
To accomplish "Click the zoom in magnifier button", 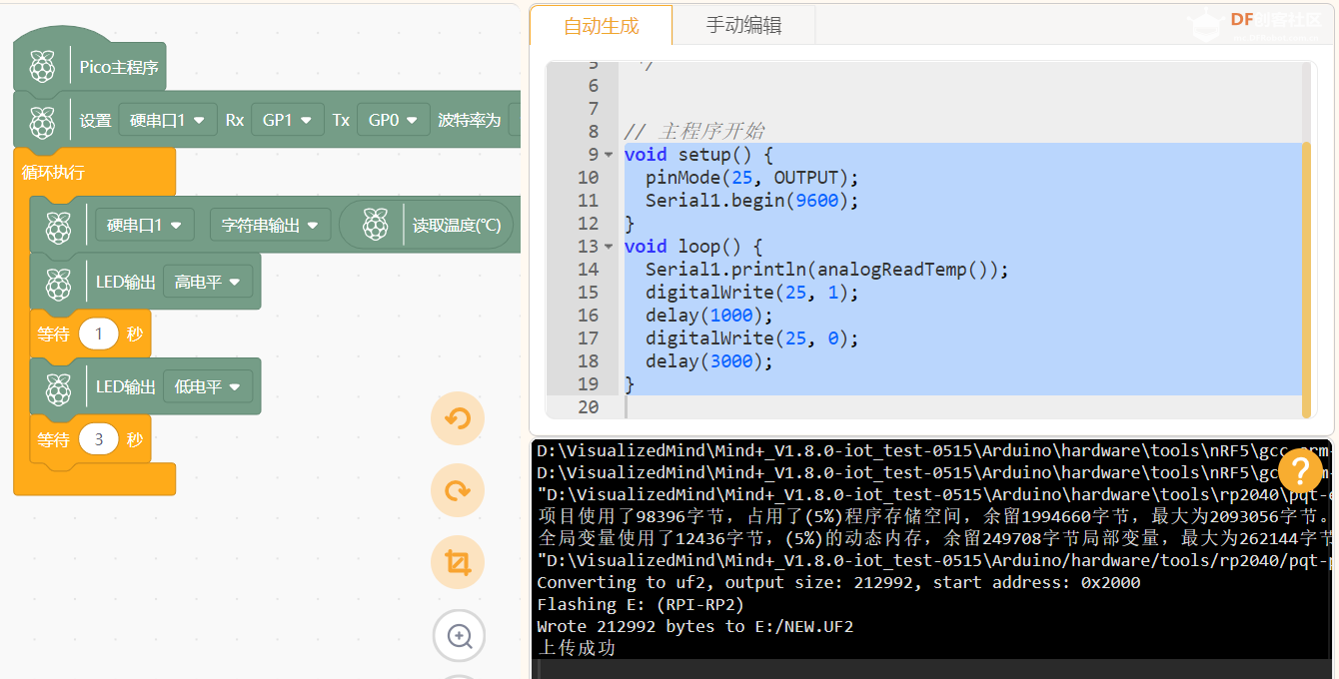I will point(460,636).
